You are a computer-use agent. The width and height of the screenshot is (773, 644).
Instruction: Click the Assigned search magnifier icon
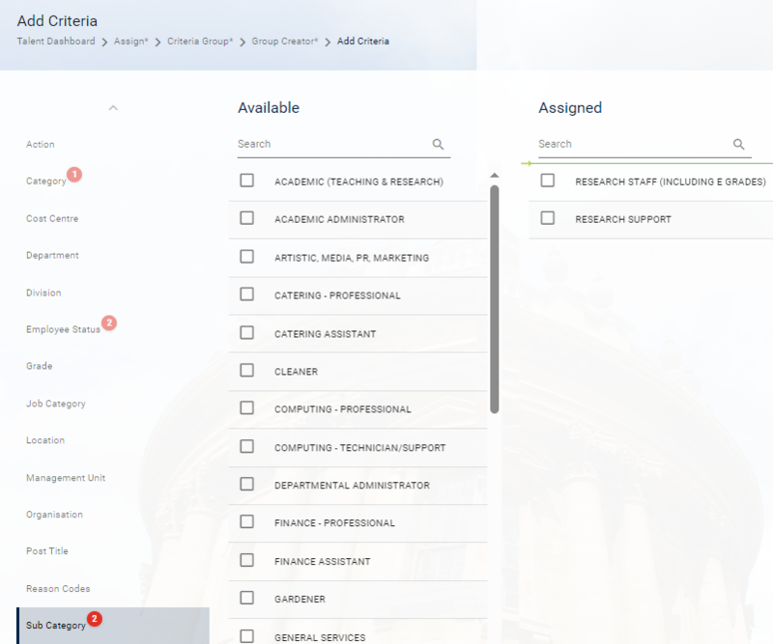click(739, 145)
